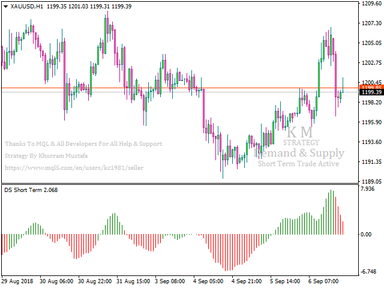This screenshot has width=384, height=288.
Task: Click the orange 1199.85 price tag
Action: pyautogui.click(x=371, y=88)
